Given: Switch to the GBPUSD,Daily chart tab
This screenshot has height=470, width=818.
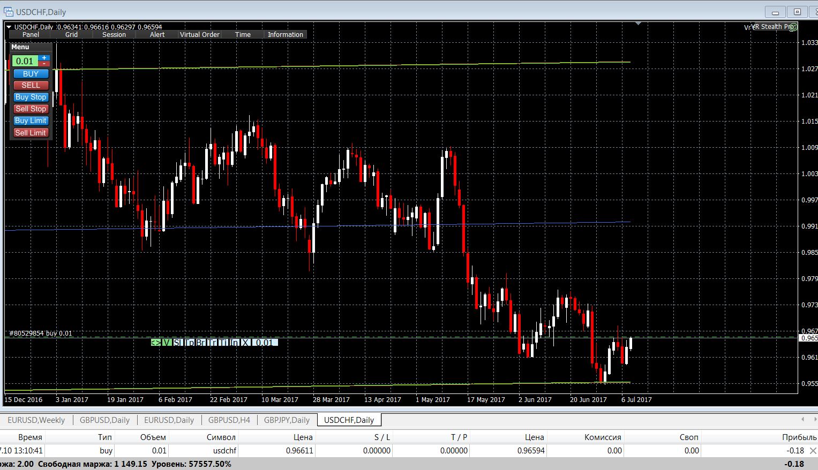Looking at the screenshot, I should point(104,420).
